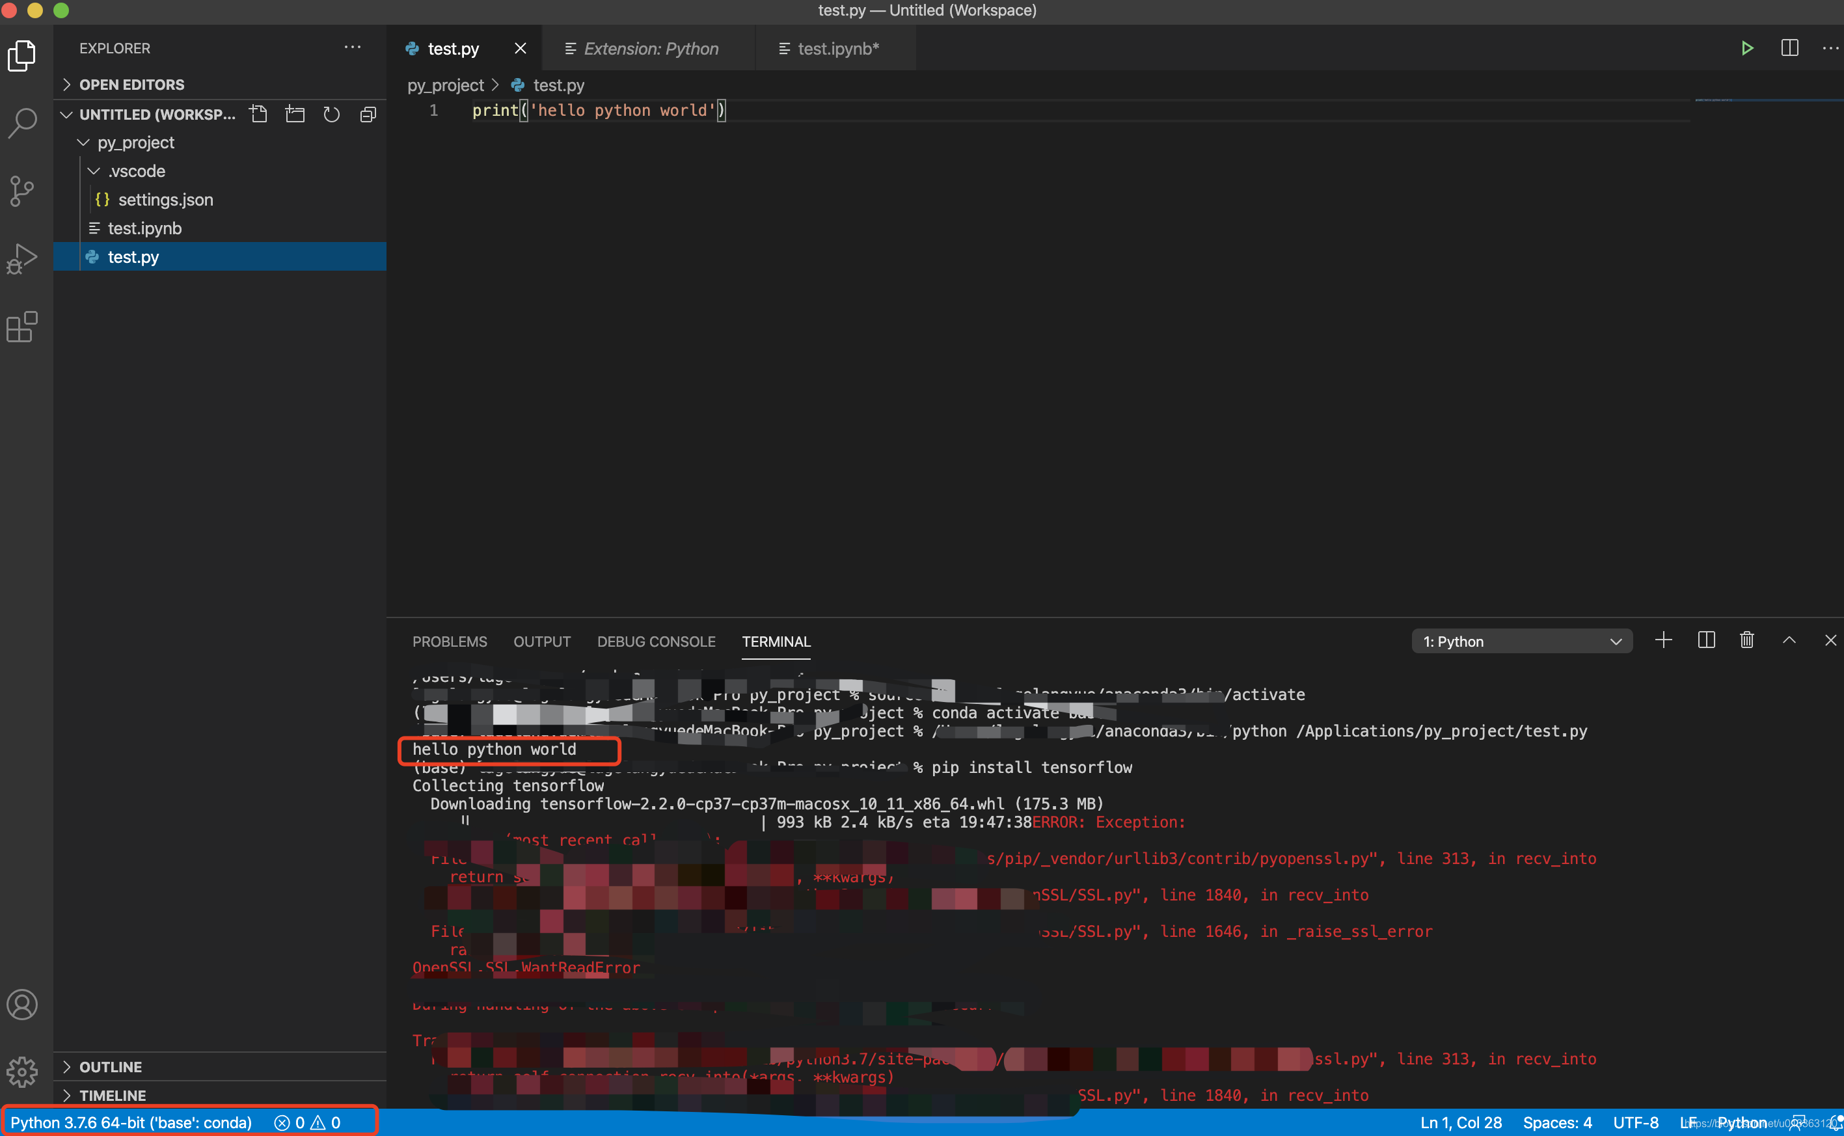Image resolution: width=1844 pixels, height=1136 pixels.
Task: Open the Search view in activity bar
Action: [23, 122]
